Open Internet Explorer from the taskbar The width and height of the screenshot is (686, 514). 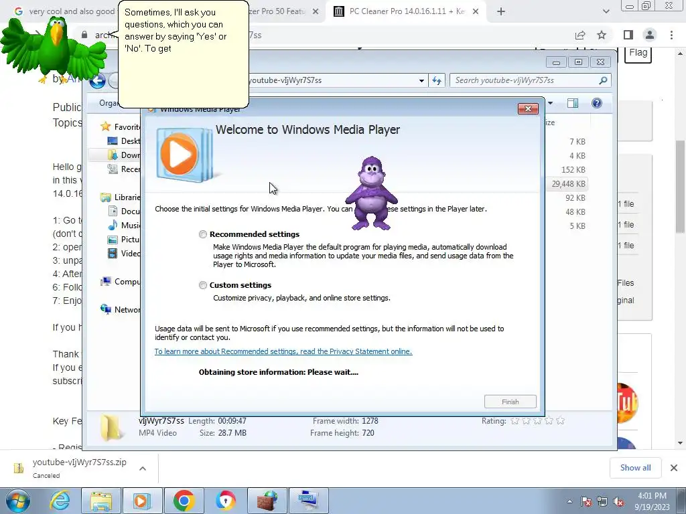pos(60,501)
